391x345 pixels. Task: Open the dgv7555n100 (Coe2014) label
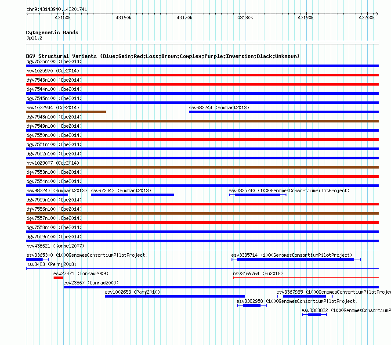(x=54, y=200)
